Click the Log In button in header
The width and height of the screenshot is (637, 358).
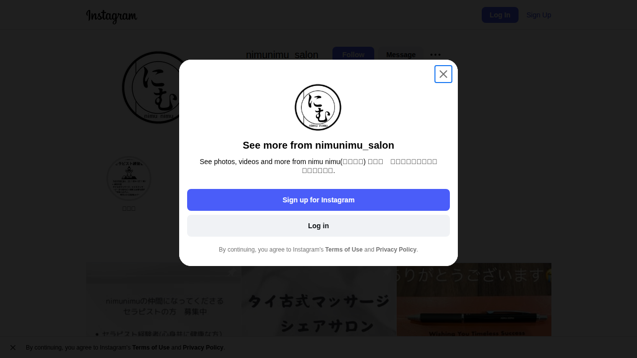[500, 15]
